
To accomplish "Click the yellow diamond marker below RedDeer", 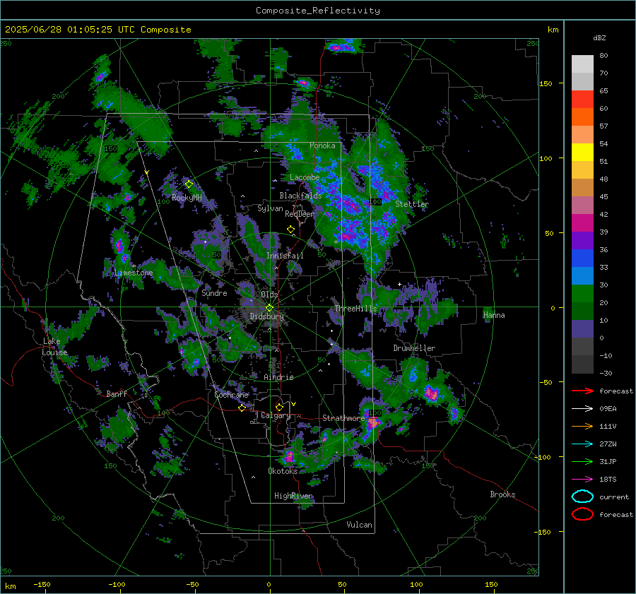I will [290, 230].
